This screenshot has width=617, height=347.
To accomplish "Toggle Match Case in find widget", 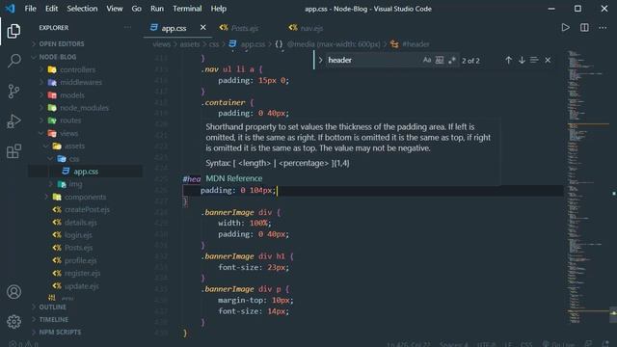I will tap(427, 60).
